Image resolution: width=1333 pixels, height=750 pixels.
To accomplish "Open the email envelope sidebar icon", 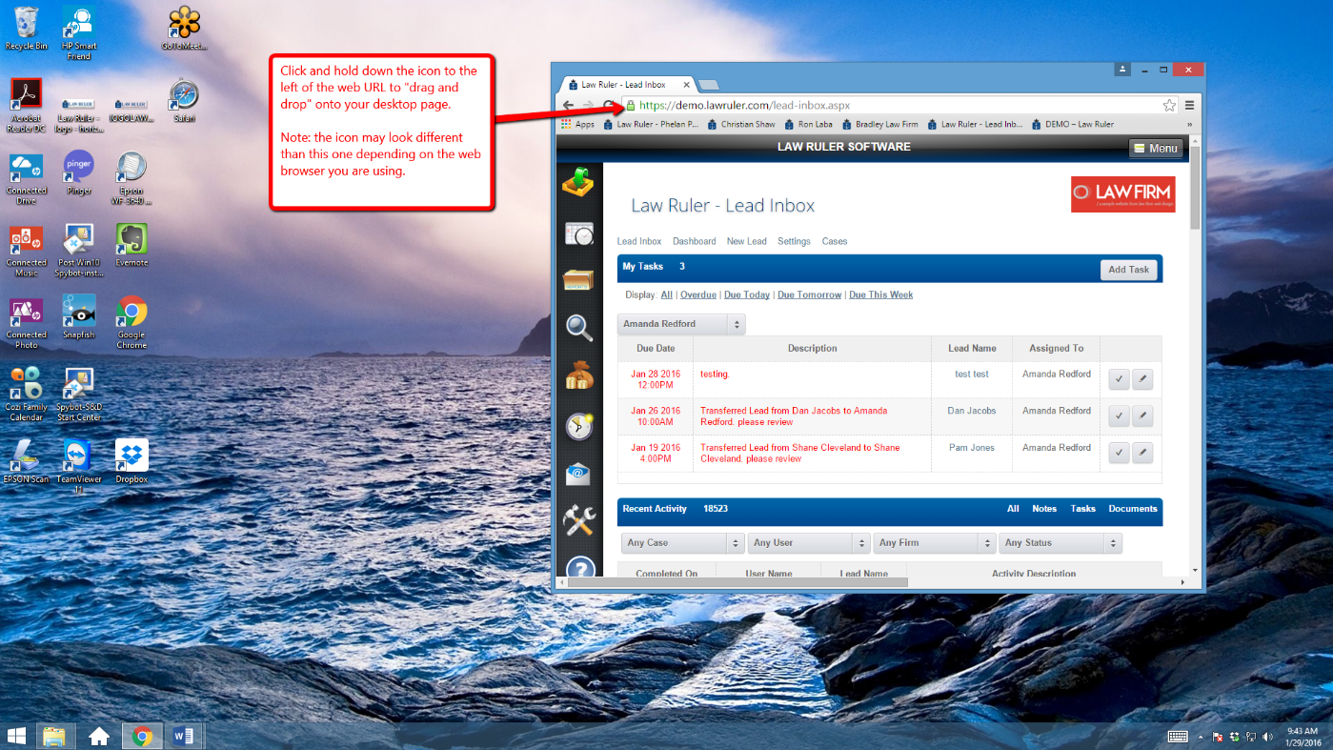I will pyautogui.click(x=579, y=473).
